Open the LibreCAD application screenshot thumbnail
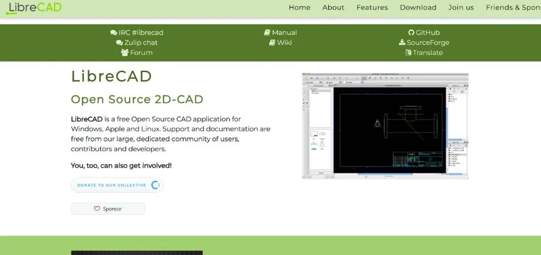This screenshot has width=541, height=255. [x=385, y=125]
